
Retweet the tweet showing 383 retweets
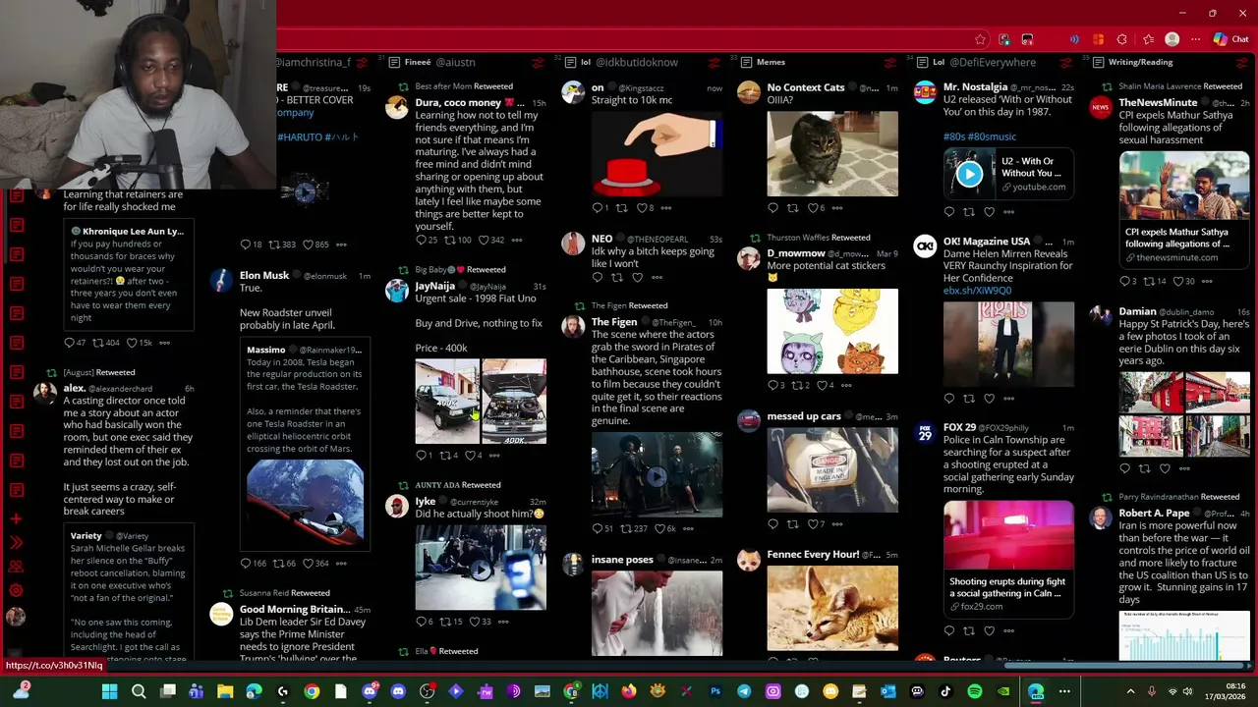tap(274, 245)
